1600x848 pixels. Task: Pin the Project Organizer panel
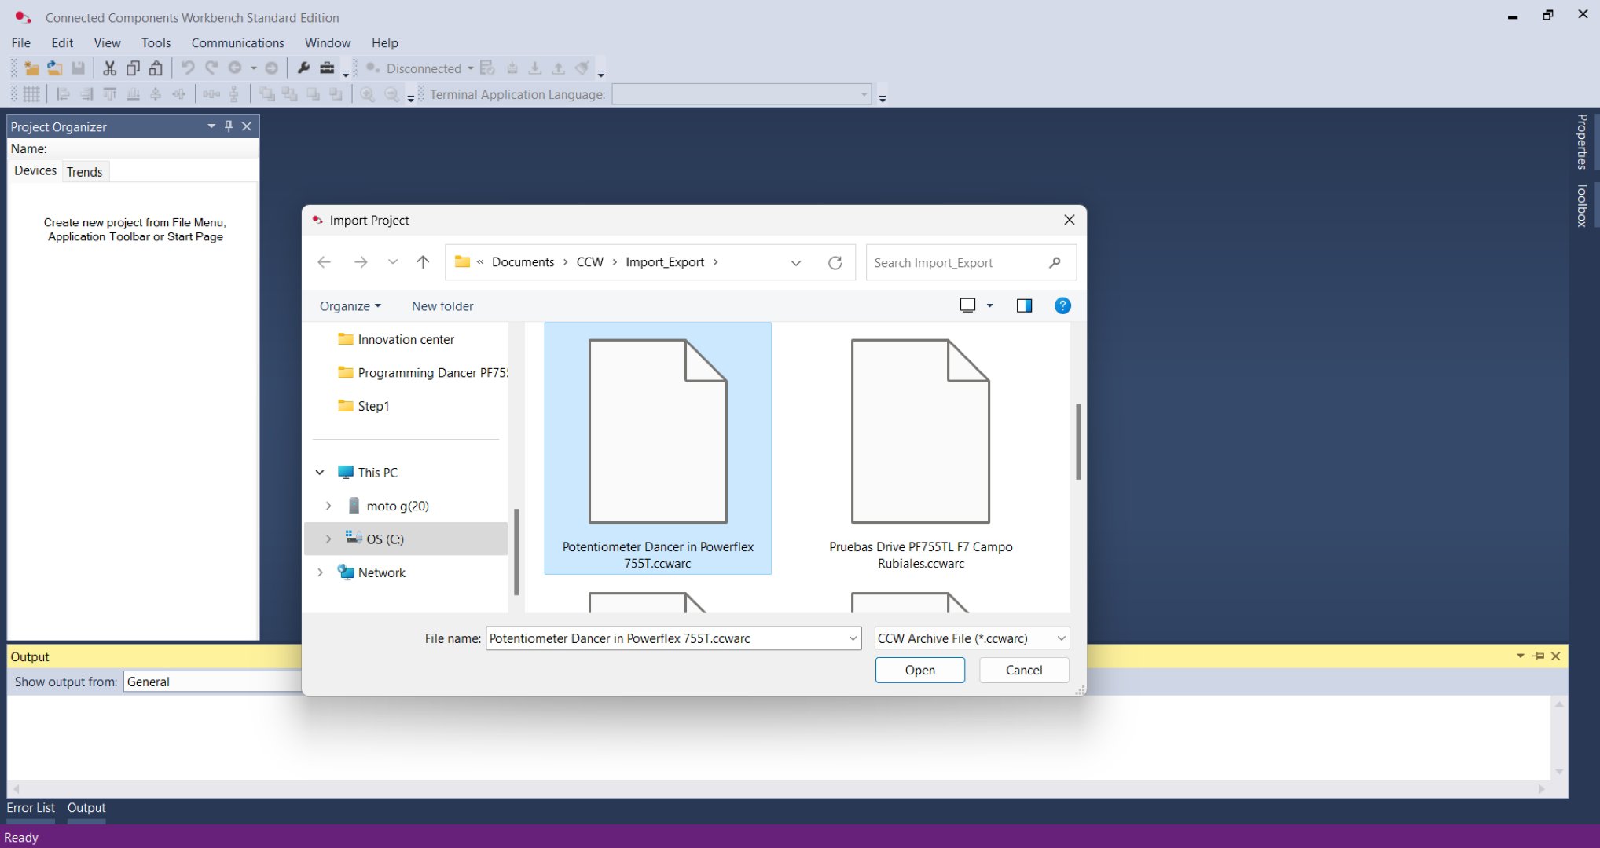coord(229,126)
